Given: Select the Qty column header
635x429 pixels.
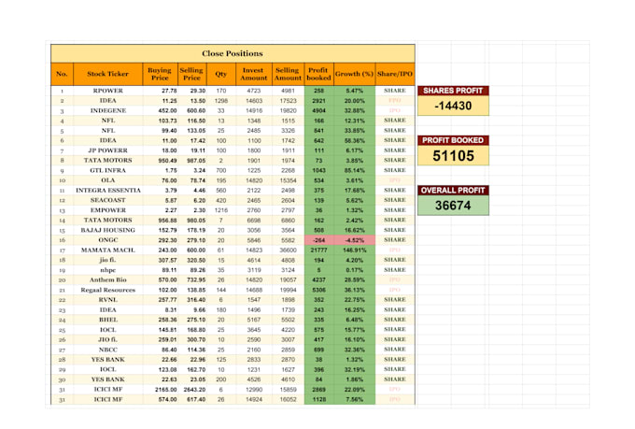Looking at the screenshot, I should (221, 74).
